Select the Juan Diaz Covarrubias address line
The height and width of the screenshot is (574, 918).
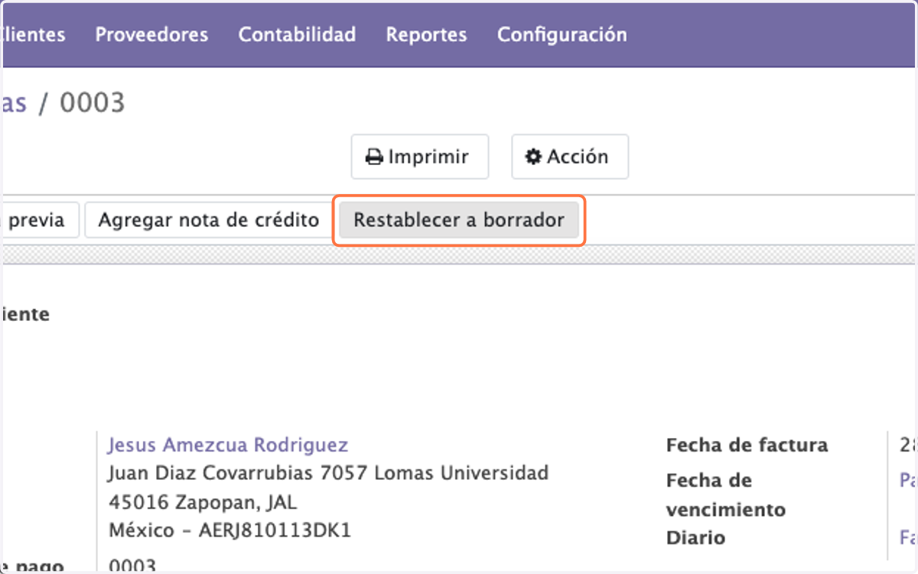[x=328, y=473]
